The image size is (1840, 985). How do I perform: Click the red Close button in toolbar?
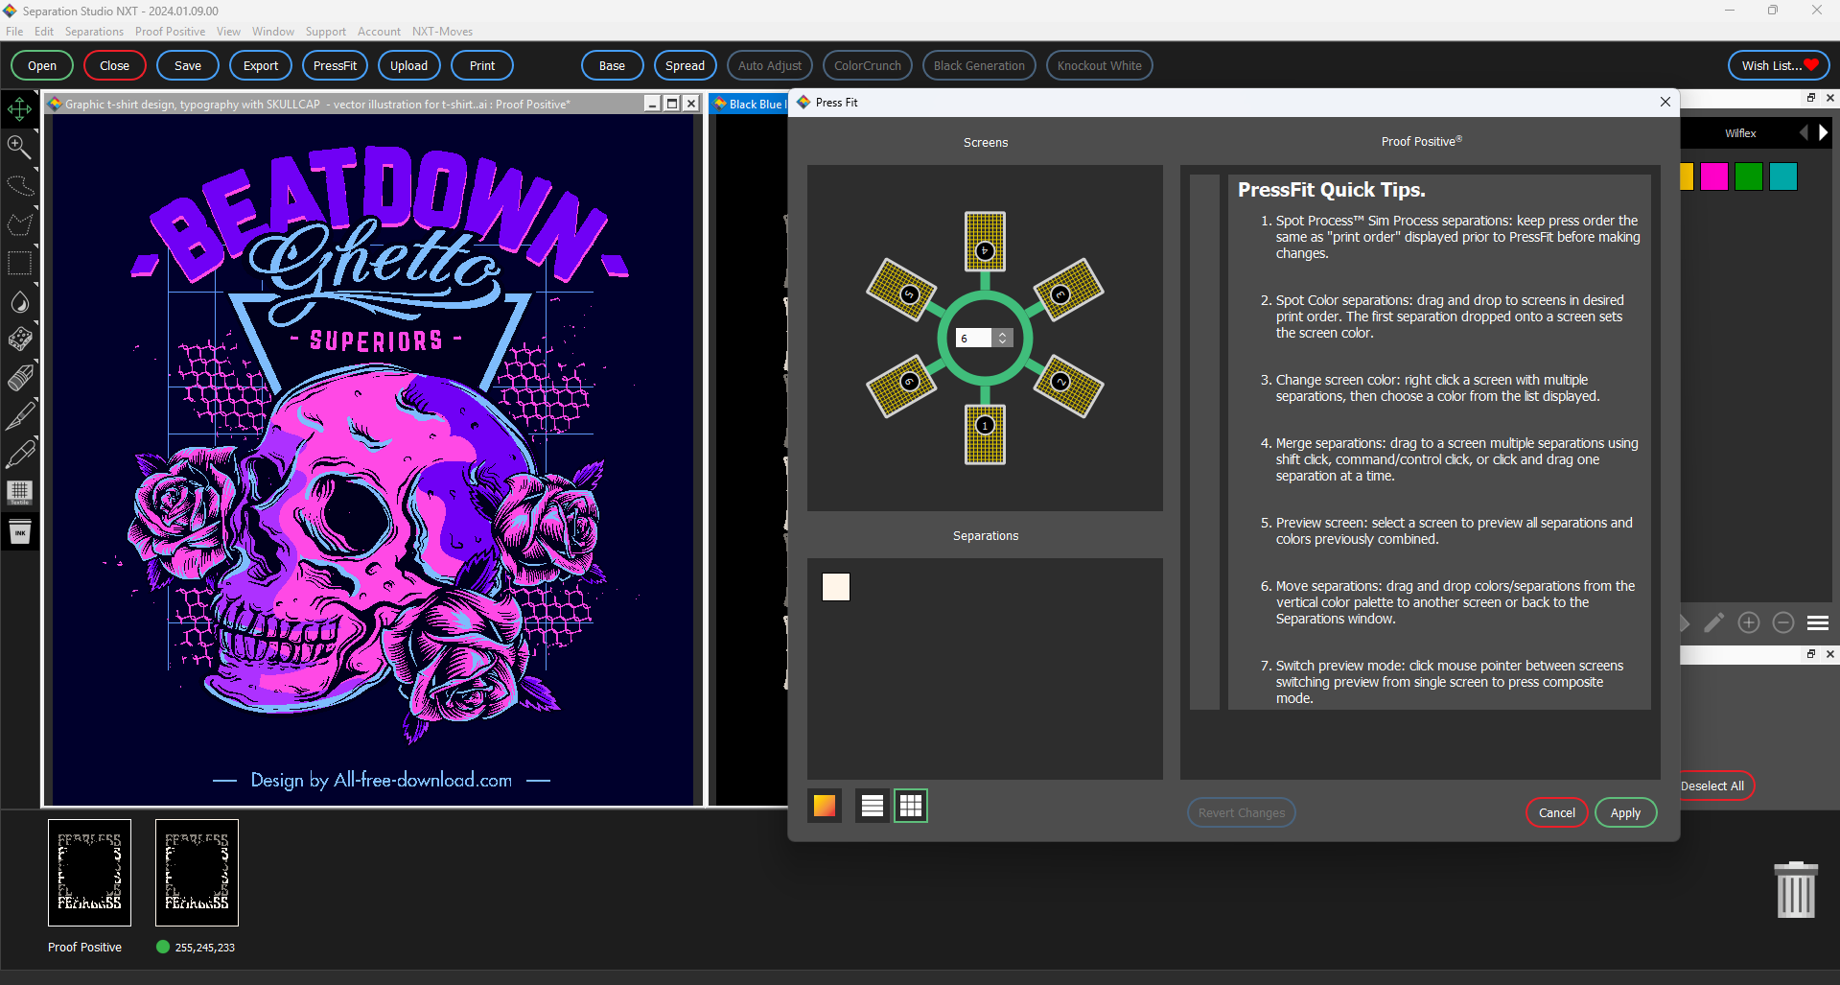pos(114,65)
